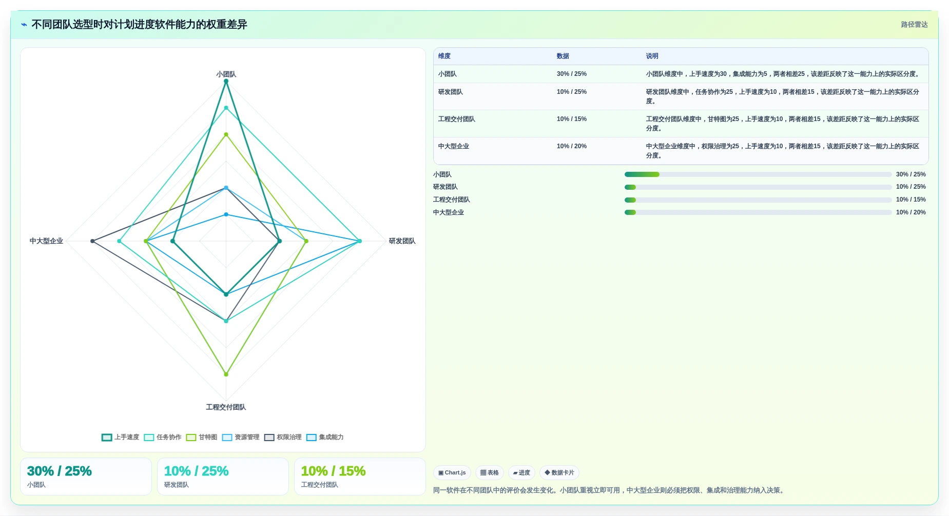The width and height of the screenshot is (949, 516).
Task: Click the 甘特图 data point on the 工程交付团队 axis
Action: coord(226,374)
